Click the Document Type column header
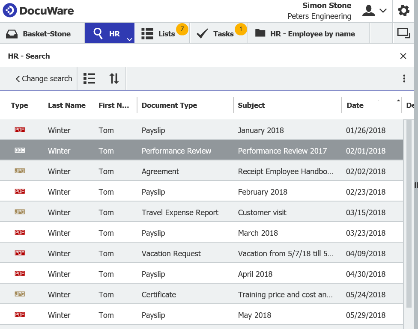Screen dimensions: 418x329 click(x=169, y=105)
